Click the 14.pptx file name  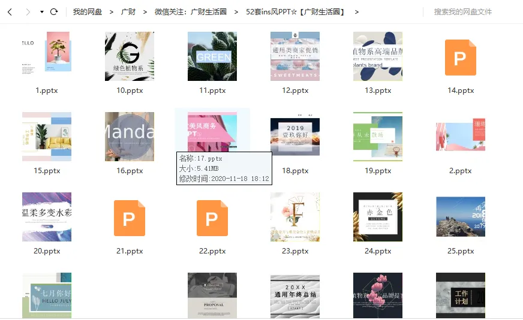[460, 90]
